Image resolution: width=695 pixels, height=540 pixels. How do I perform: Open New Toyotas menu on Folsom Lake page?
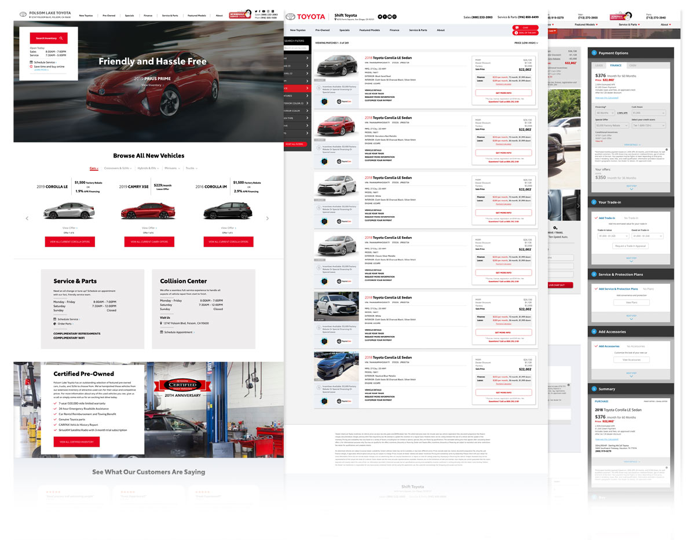pos(86,16)
